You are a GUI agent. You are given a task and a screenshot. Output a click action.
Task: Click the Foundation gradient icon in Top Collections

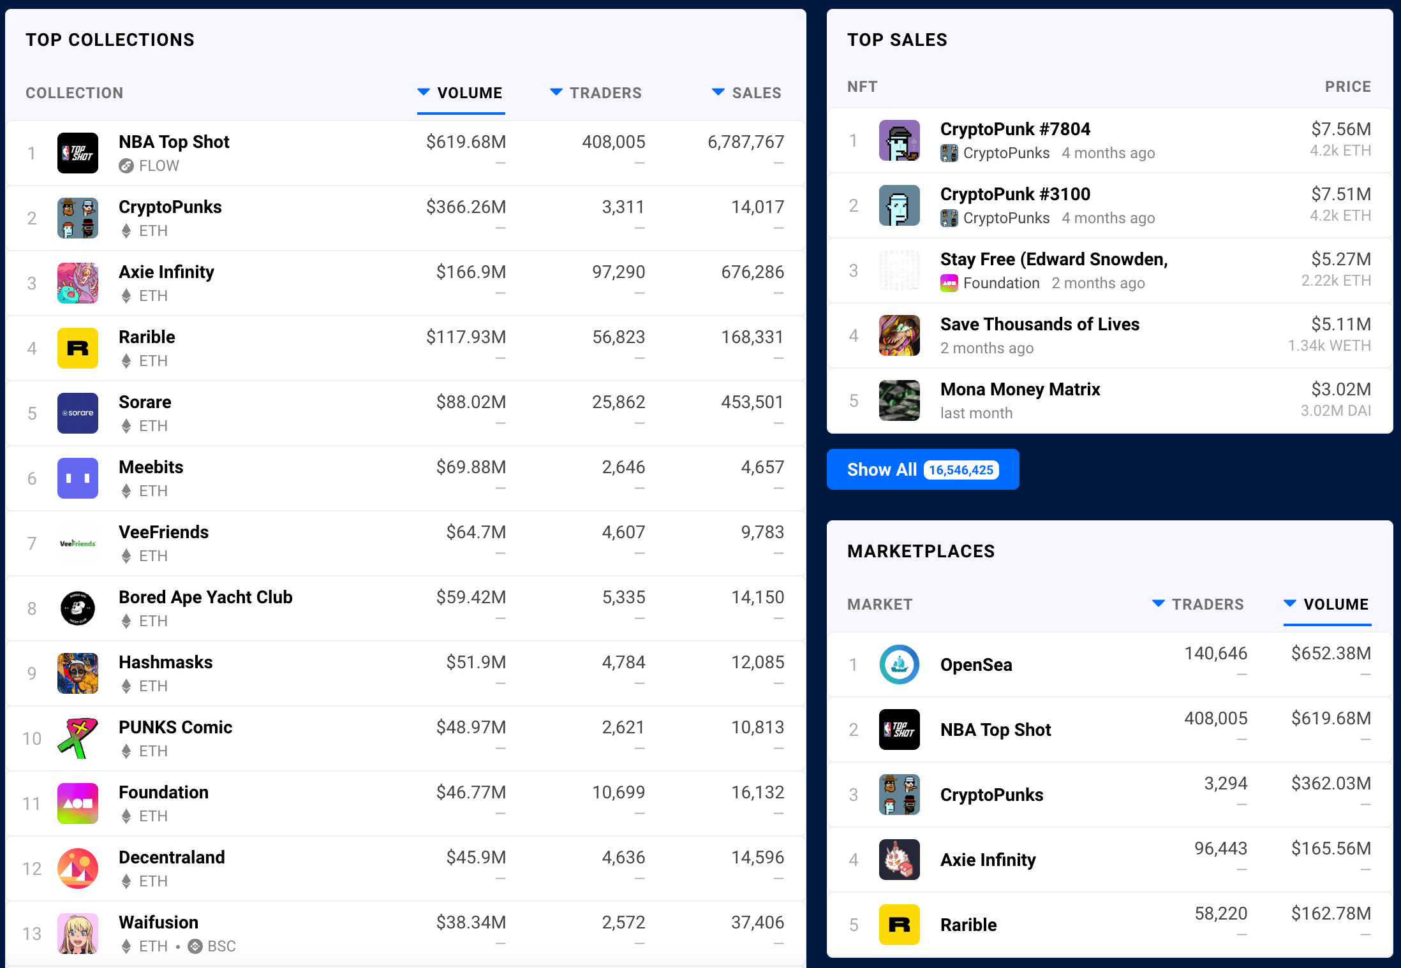(x=77, y=803)
